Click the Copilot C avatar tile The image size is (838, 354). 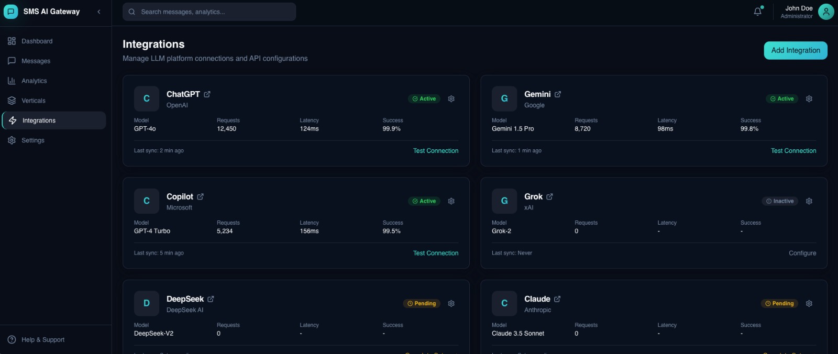147,201
